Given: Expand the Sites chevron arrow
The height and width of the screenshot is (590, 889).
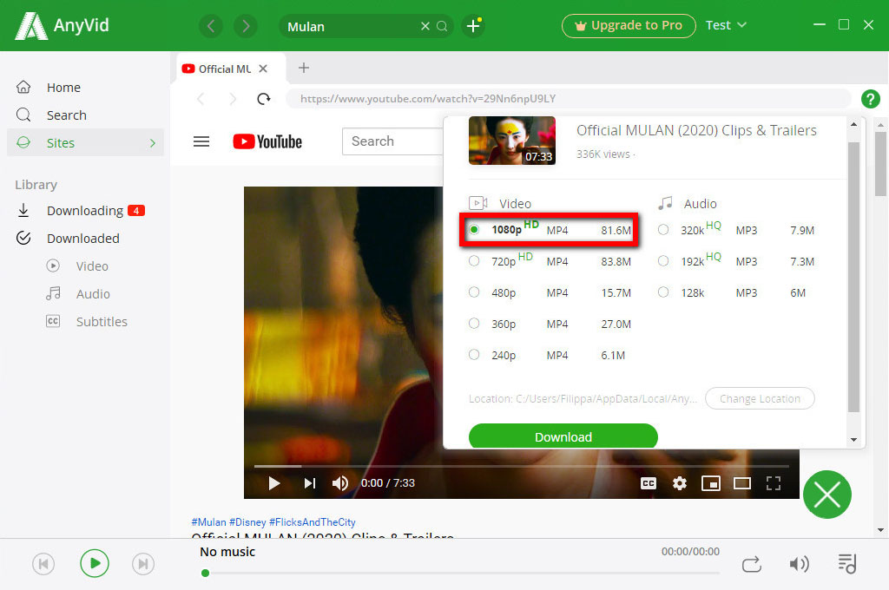Looking at the screenshot, I should coord(153,143).
